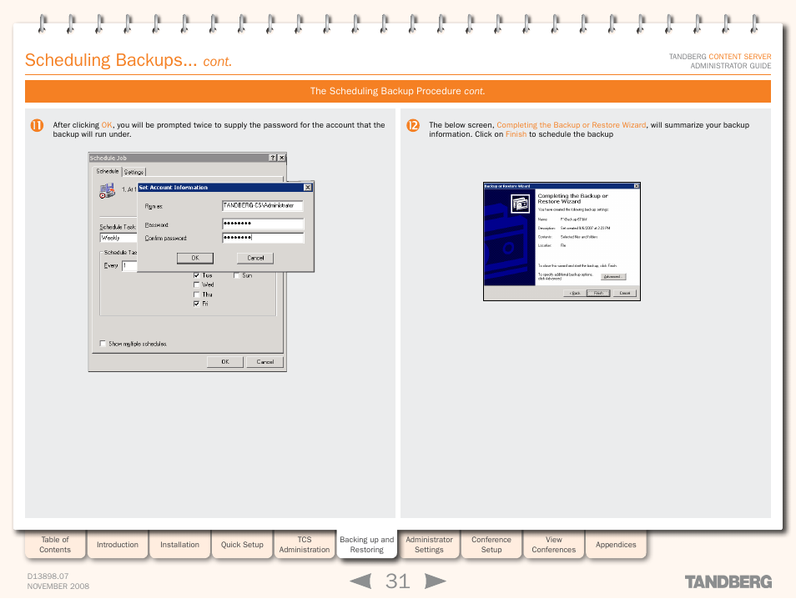The width and height of the screenshot is (796, 599).
Task: Click the D13898.07 document number
Action: 48,576
